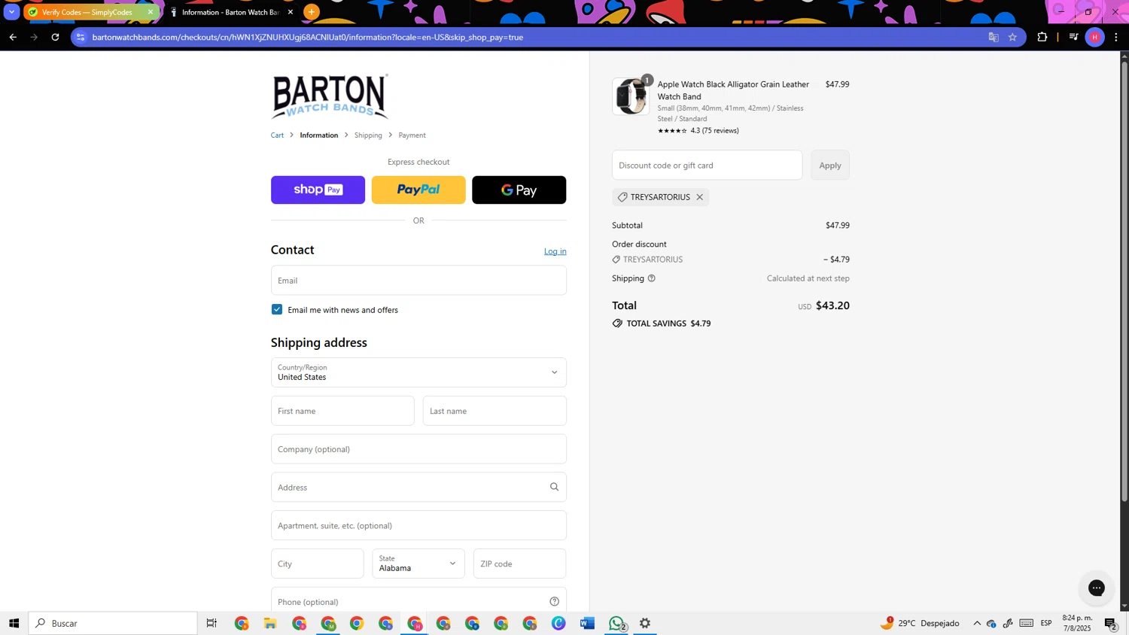Focus the Last name field
Viewport: 1129px width, 635px height.
coord(495,411)
